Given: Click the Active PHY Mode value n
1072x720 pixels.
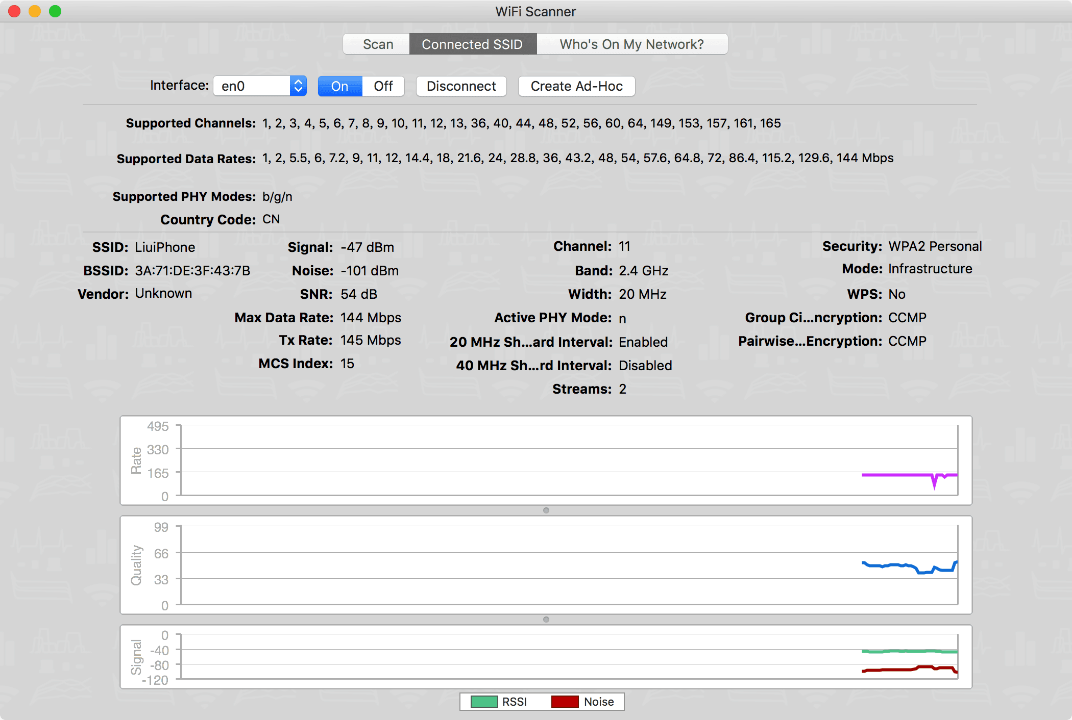Looking at the screenshot, I should (x=622, y=319).
